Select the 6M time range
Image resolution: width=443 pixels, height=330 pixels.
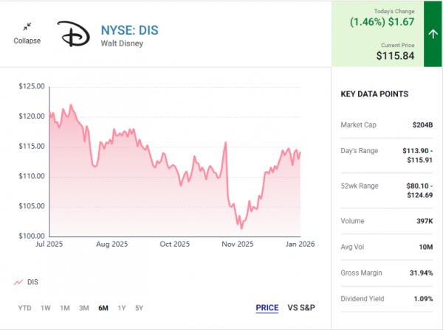click(103, 308)
